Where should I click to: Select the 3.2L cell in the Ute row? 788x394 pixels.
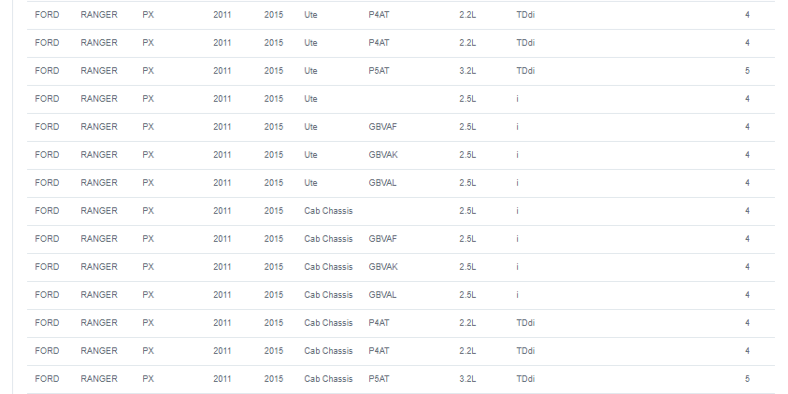click(x=466, y=71)
